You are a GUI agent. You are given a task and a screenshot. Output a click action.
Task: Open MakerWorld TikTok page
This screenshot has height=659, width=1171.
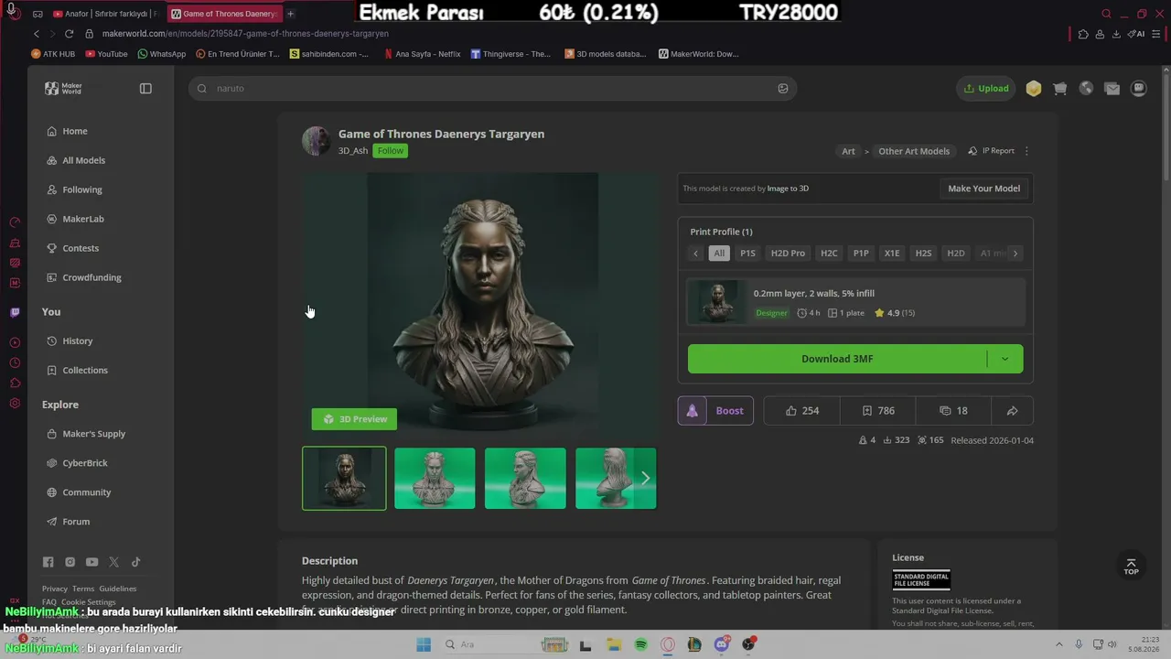click(x=136, y=562)
